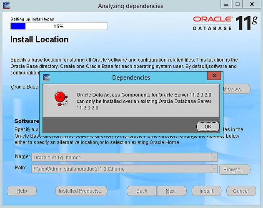This screenshot has width=263, height=208.
Task: Click the 'Install Location' heading
Action: 40,40
